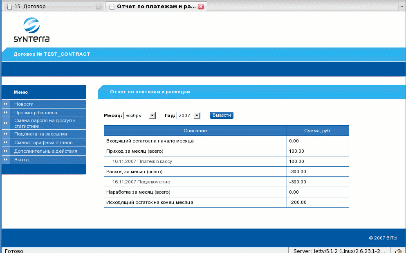Click status bar icon at bottom right
This screenshot has width=406, height=253.
click(398, 251)
